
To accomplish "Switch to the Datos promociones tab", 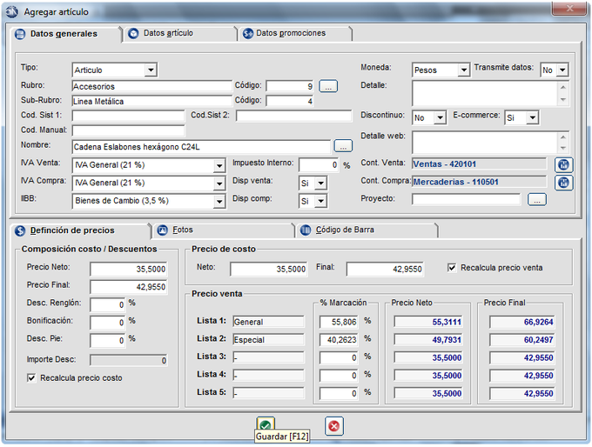I will (295, 34).
